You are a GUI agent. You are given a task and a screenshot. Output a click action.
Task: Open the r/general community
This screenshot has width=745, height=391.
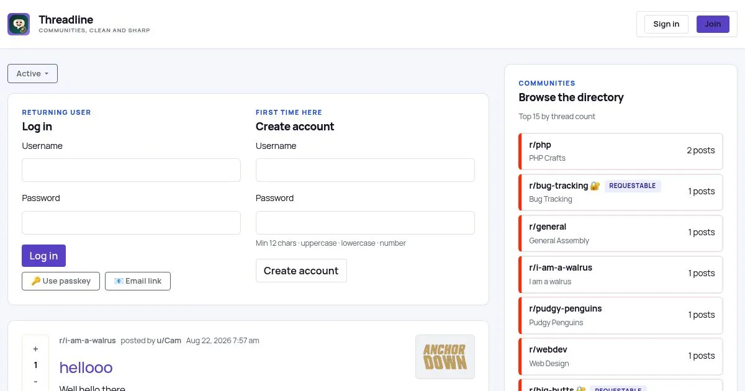620,233
